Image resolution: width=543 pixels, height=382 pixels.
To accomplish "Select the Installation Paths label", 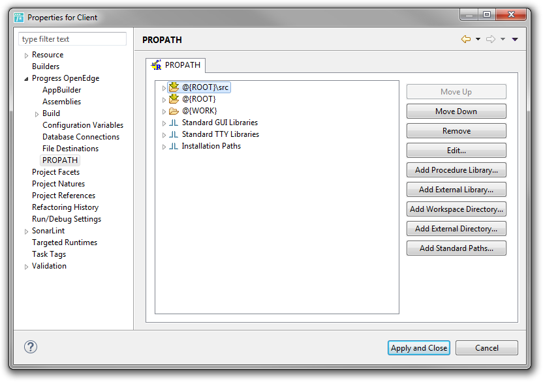I will [x=211, y=146].
